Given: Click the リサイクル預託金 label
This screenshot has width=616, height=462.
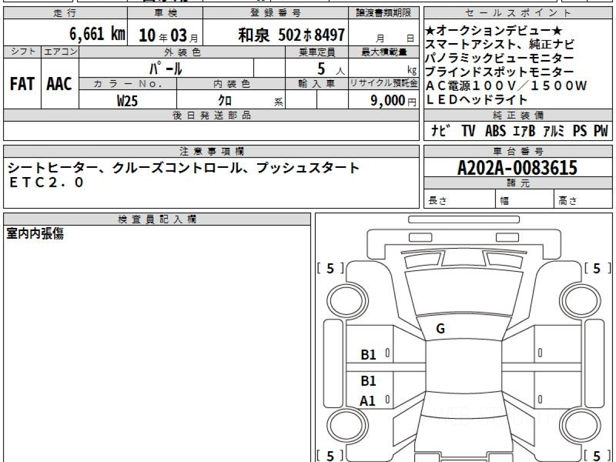Looking at the screenshot, I should [x=384, y=84].
